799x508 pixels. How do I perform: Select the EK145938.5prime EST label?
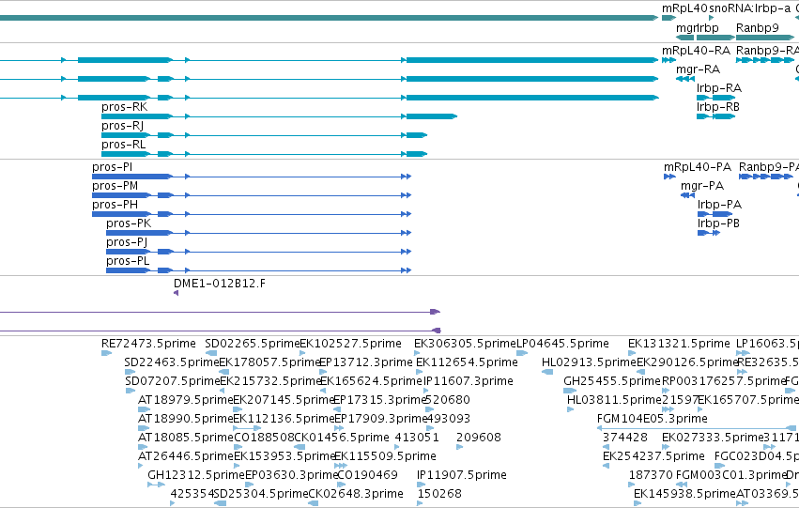(684, 494)
